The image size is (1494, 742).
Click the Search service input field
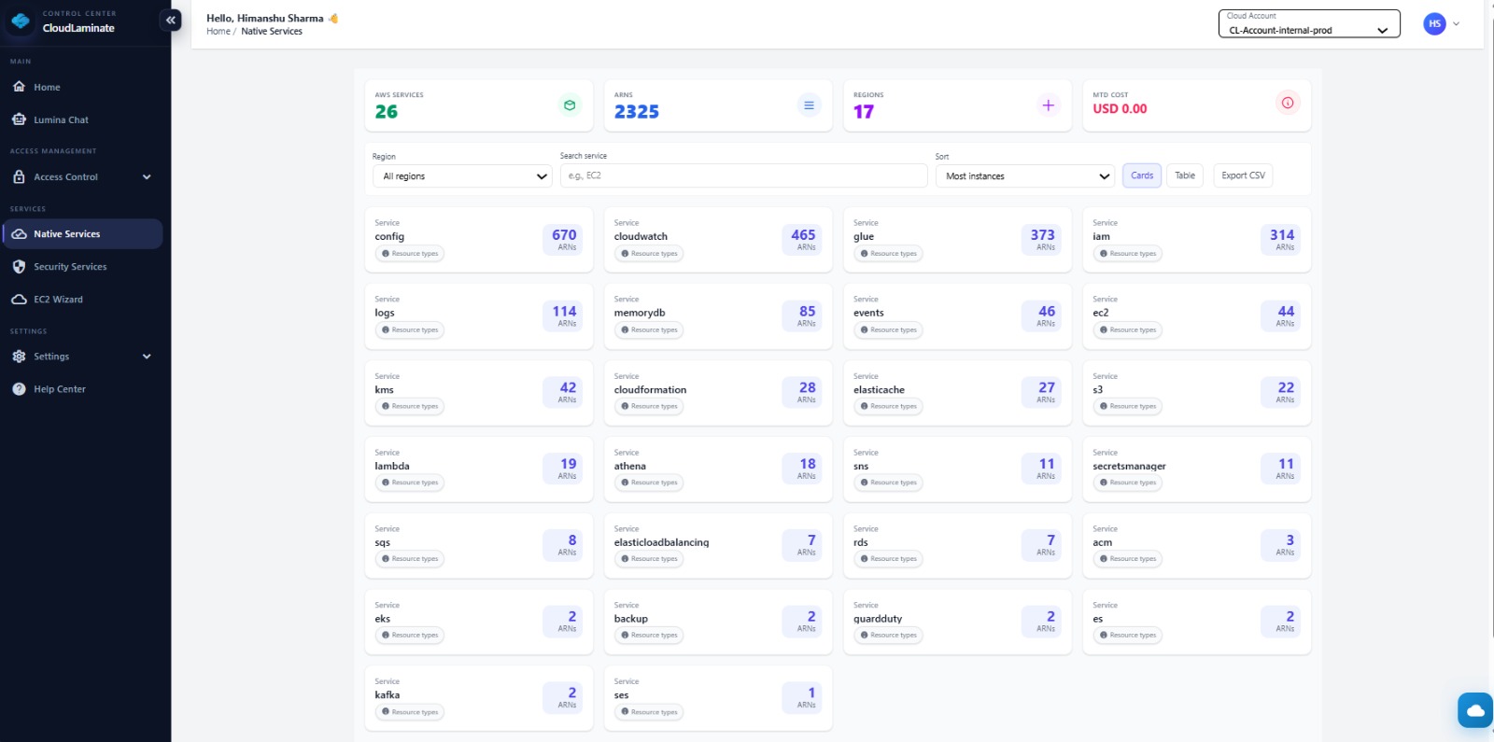tap(743, 175)
